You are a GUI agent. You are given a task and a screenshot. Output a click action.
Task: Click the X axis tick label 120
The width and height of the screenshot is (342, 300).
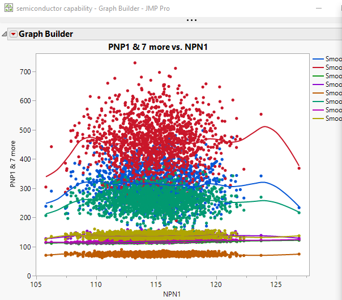coord(216,285)
